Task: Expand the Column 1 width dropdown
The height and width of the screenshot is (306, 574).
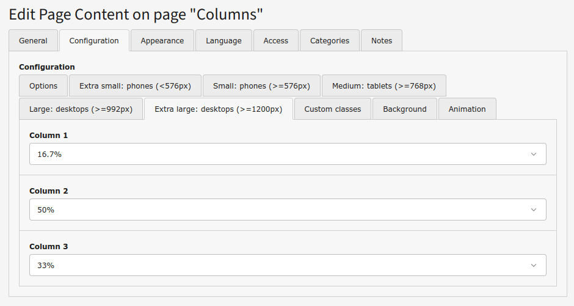Action: click(287, 155)
